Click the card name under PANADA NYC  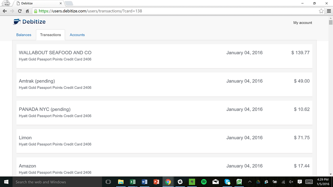pos(55,116)
